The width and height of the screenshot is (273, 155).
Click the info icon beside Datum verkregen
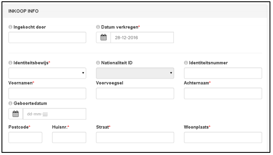click(x=98, y=27)
